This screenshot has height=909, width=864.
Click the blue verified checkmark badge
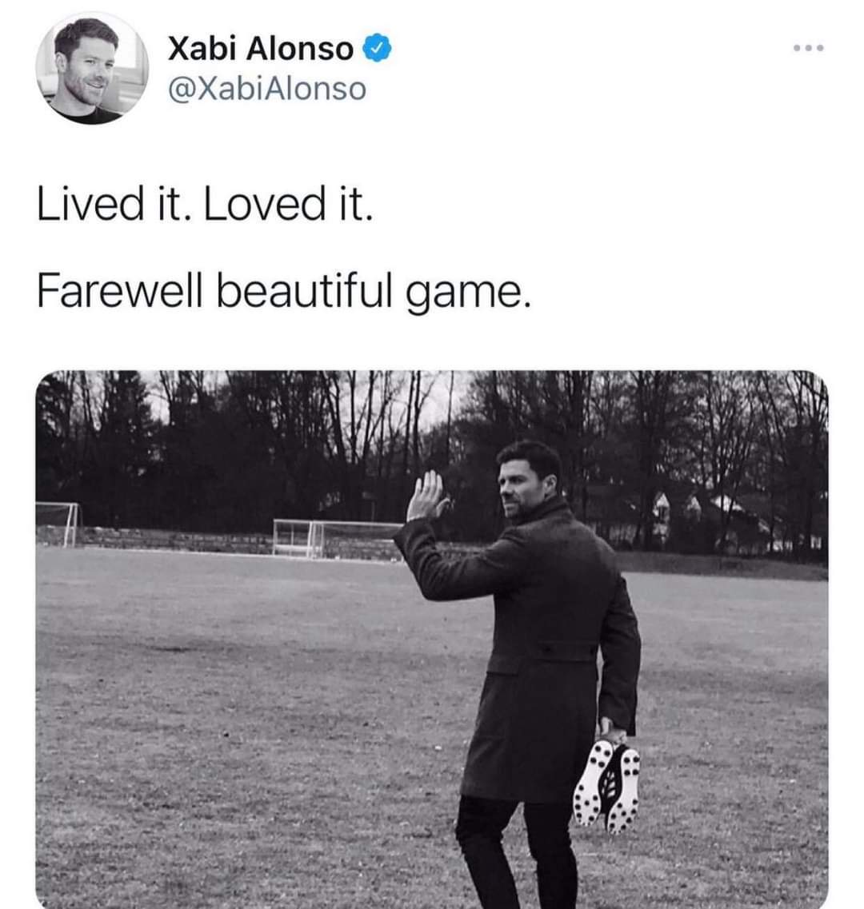pos(377,49)
